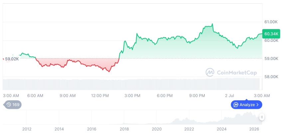Click the red price low near 1 PM
This screenshot has width=286, height=133.
coord(109,72)
